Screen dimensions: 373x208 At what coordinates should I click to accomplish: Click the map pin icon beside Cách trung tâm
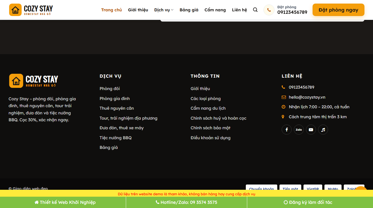point(283,117)
